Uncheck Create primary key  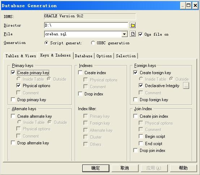tap(13, 73)
